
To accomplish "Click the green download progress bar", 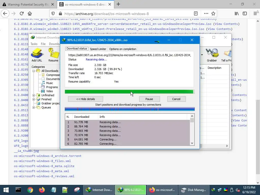I will click(x=129, y=92).
